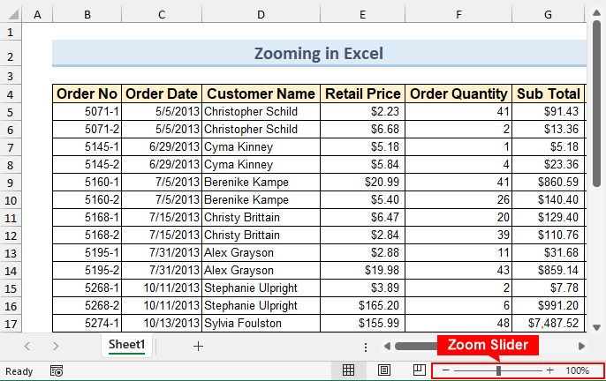This screenshot has width=606, height=381.
Task: Select the Sylvia Foulston cell
Action: (x=261, y=323)
